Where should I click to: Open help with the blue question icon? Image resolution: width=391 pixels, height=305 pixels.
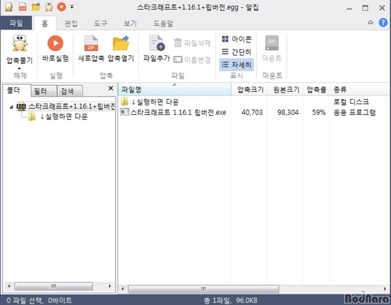pyautogui.click(x=383, y=22)
